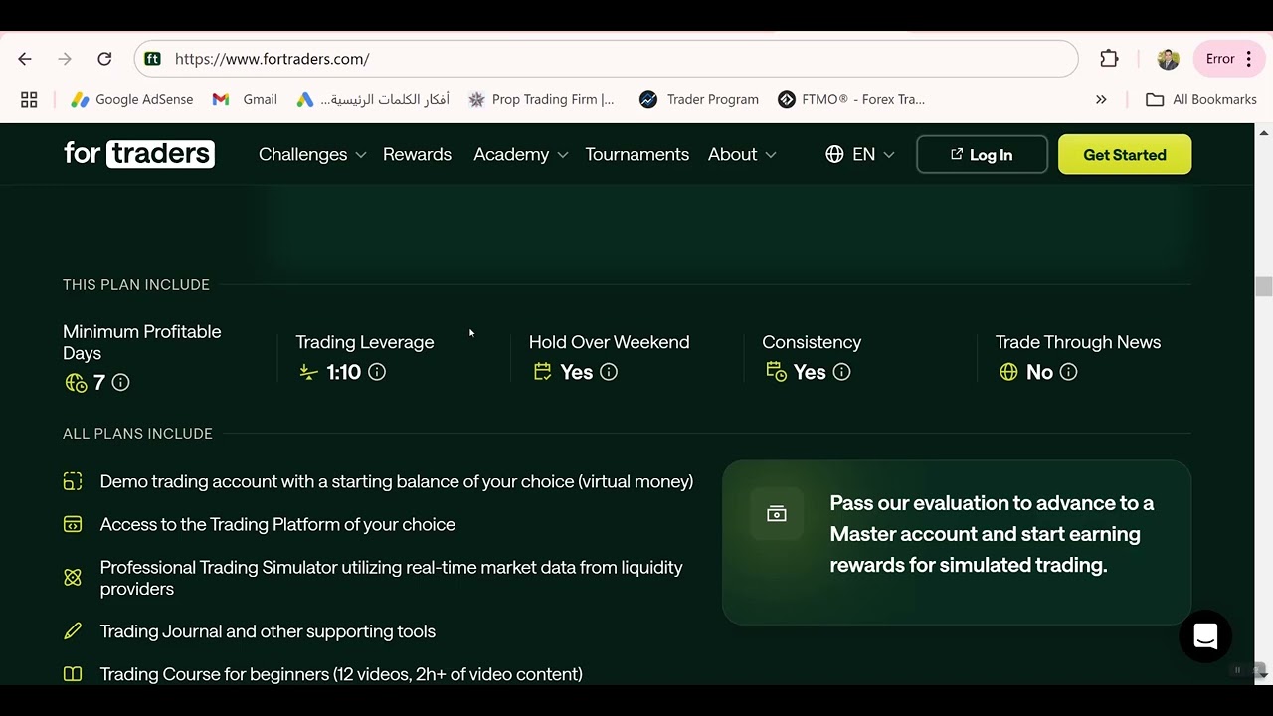Open the Chrome profile avatar
1273x716 pixels.
(x=1168, y=59)
